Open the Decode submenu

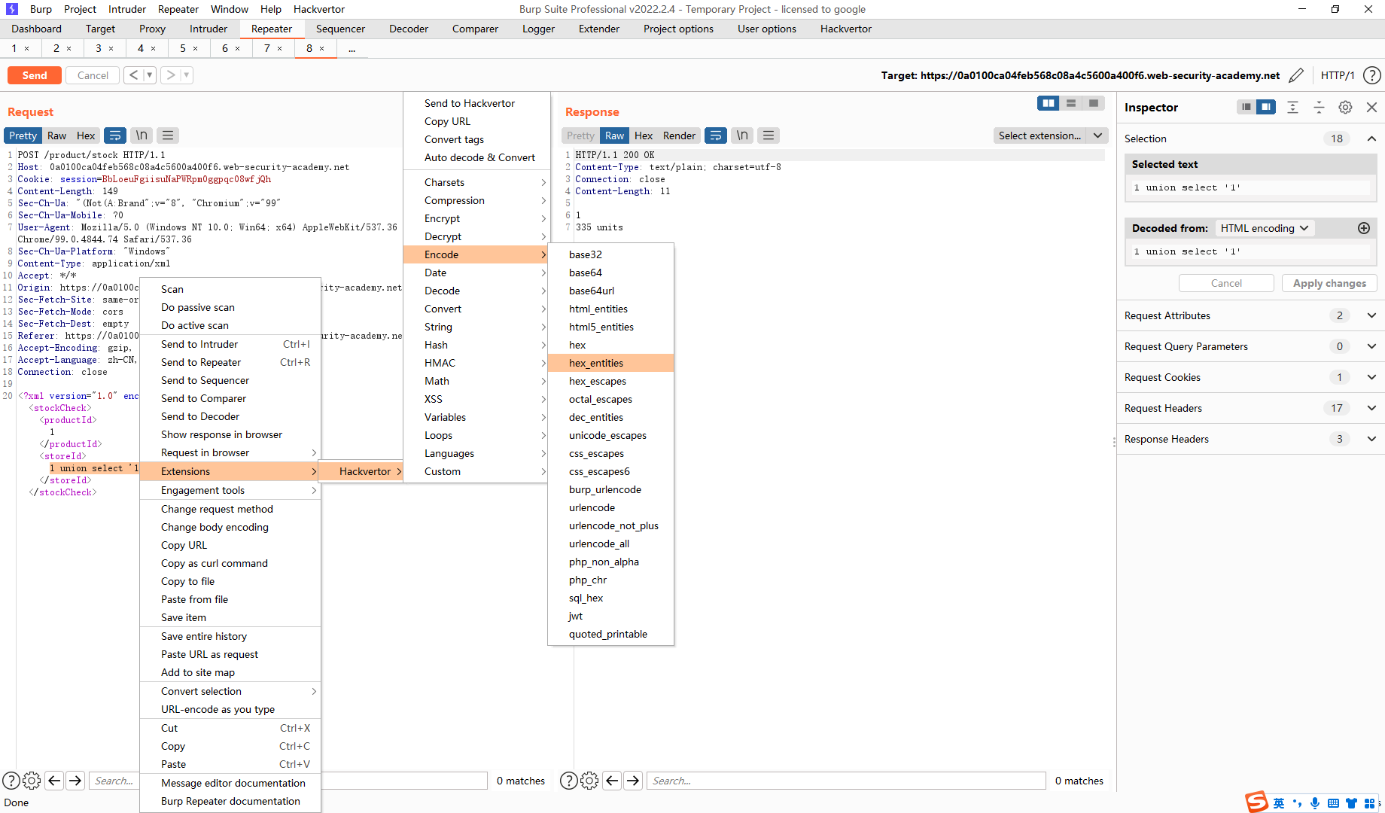476,291
